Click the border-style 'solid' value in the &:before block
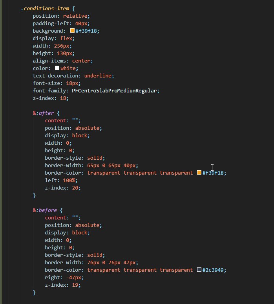 click(95, 255)
